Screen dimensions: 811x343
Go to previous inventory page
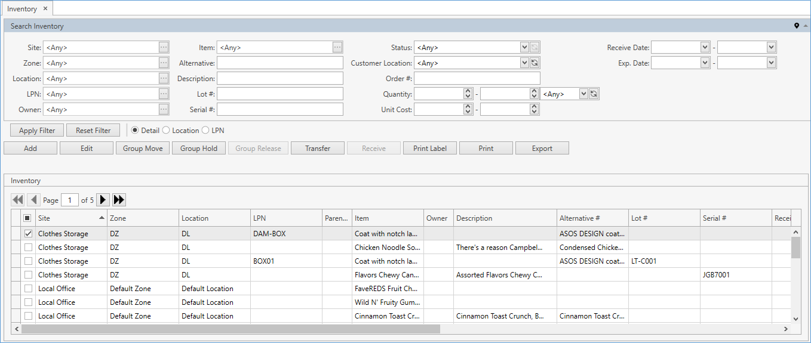tap(33, 200)
